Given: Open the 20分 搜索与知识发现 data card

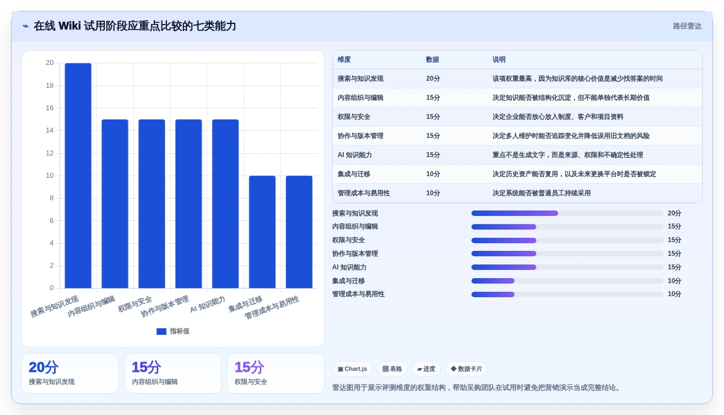Looking at the screenshot, I should 70,374.
